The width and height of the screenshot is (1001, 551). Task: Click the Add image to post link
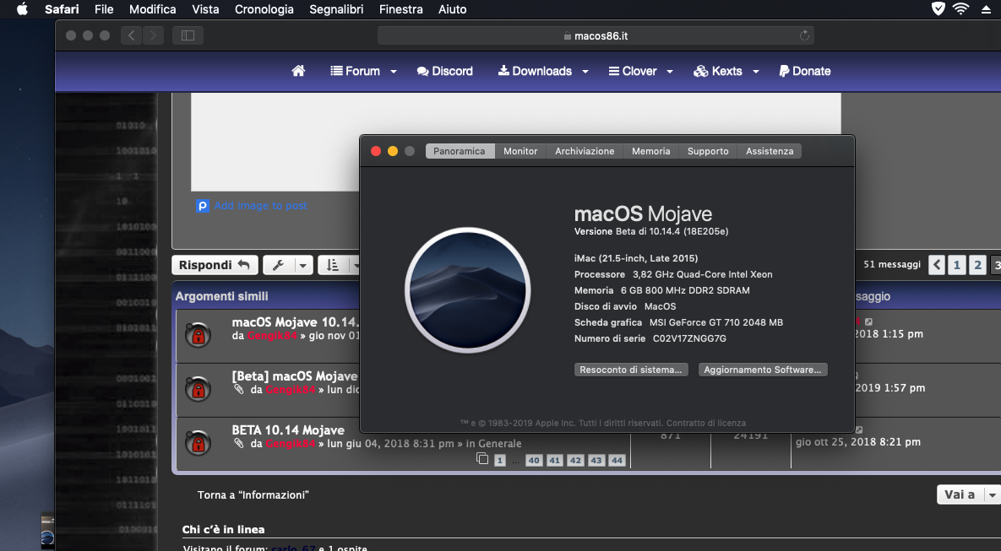pos(260,205)
